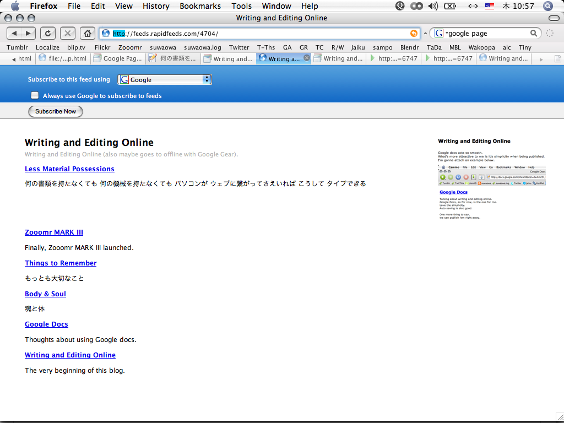Click the sync arrows menu bar icon
Screen dimensions: 564x423
pyautogui.click(x=473, y=6)
